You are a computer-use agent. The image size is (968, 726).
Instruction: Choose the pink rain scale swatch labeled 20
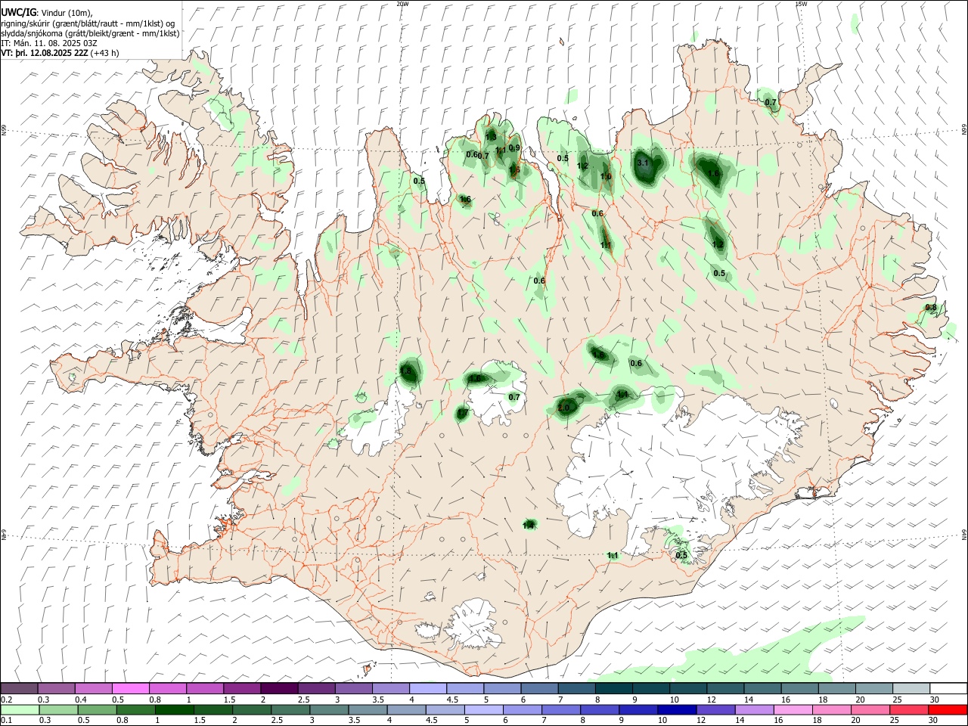tap(870, 710)
